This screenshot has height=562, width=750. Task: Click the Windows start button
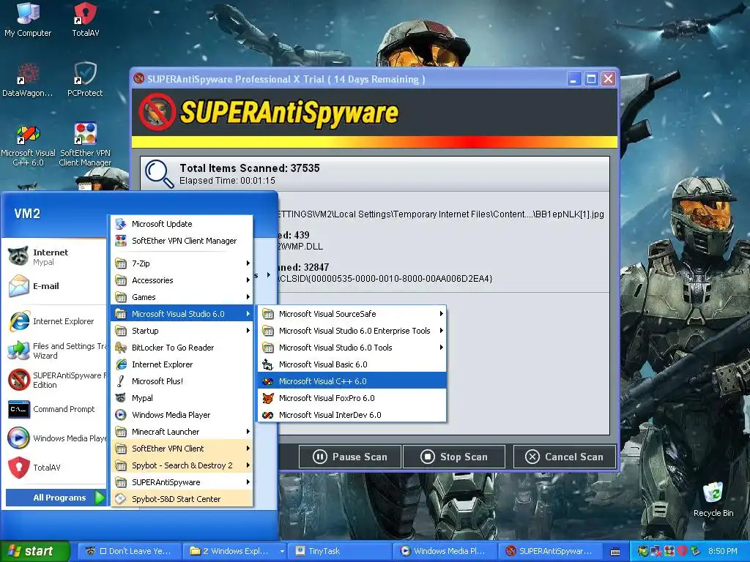34,551
